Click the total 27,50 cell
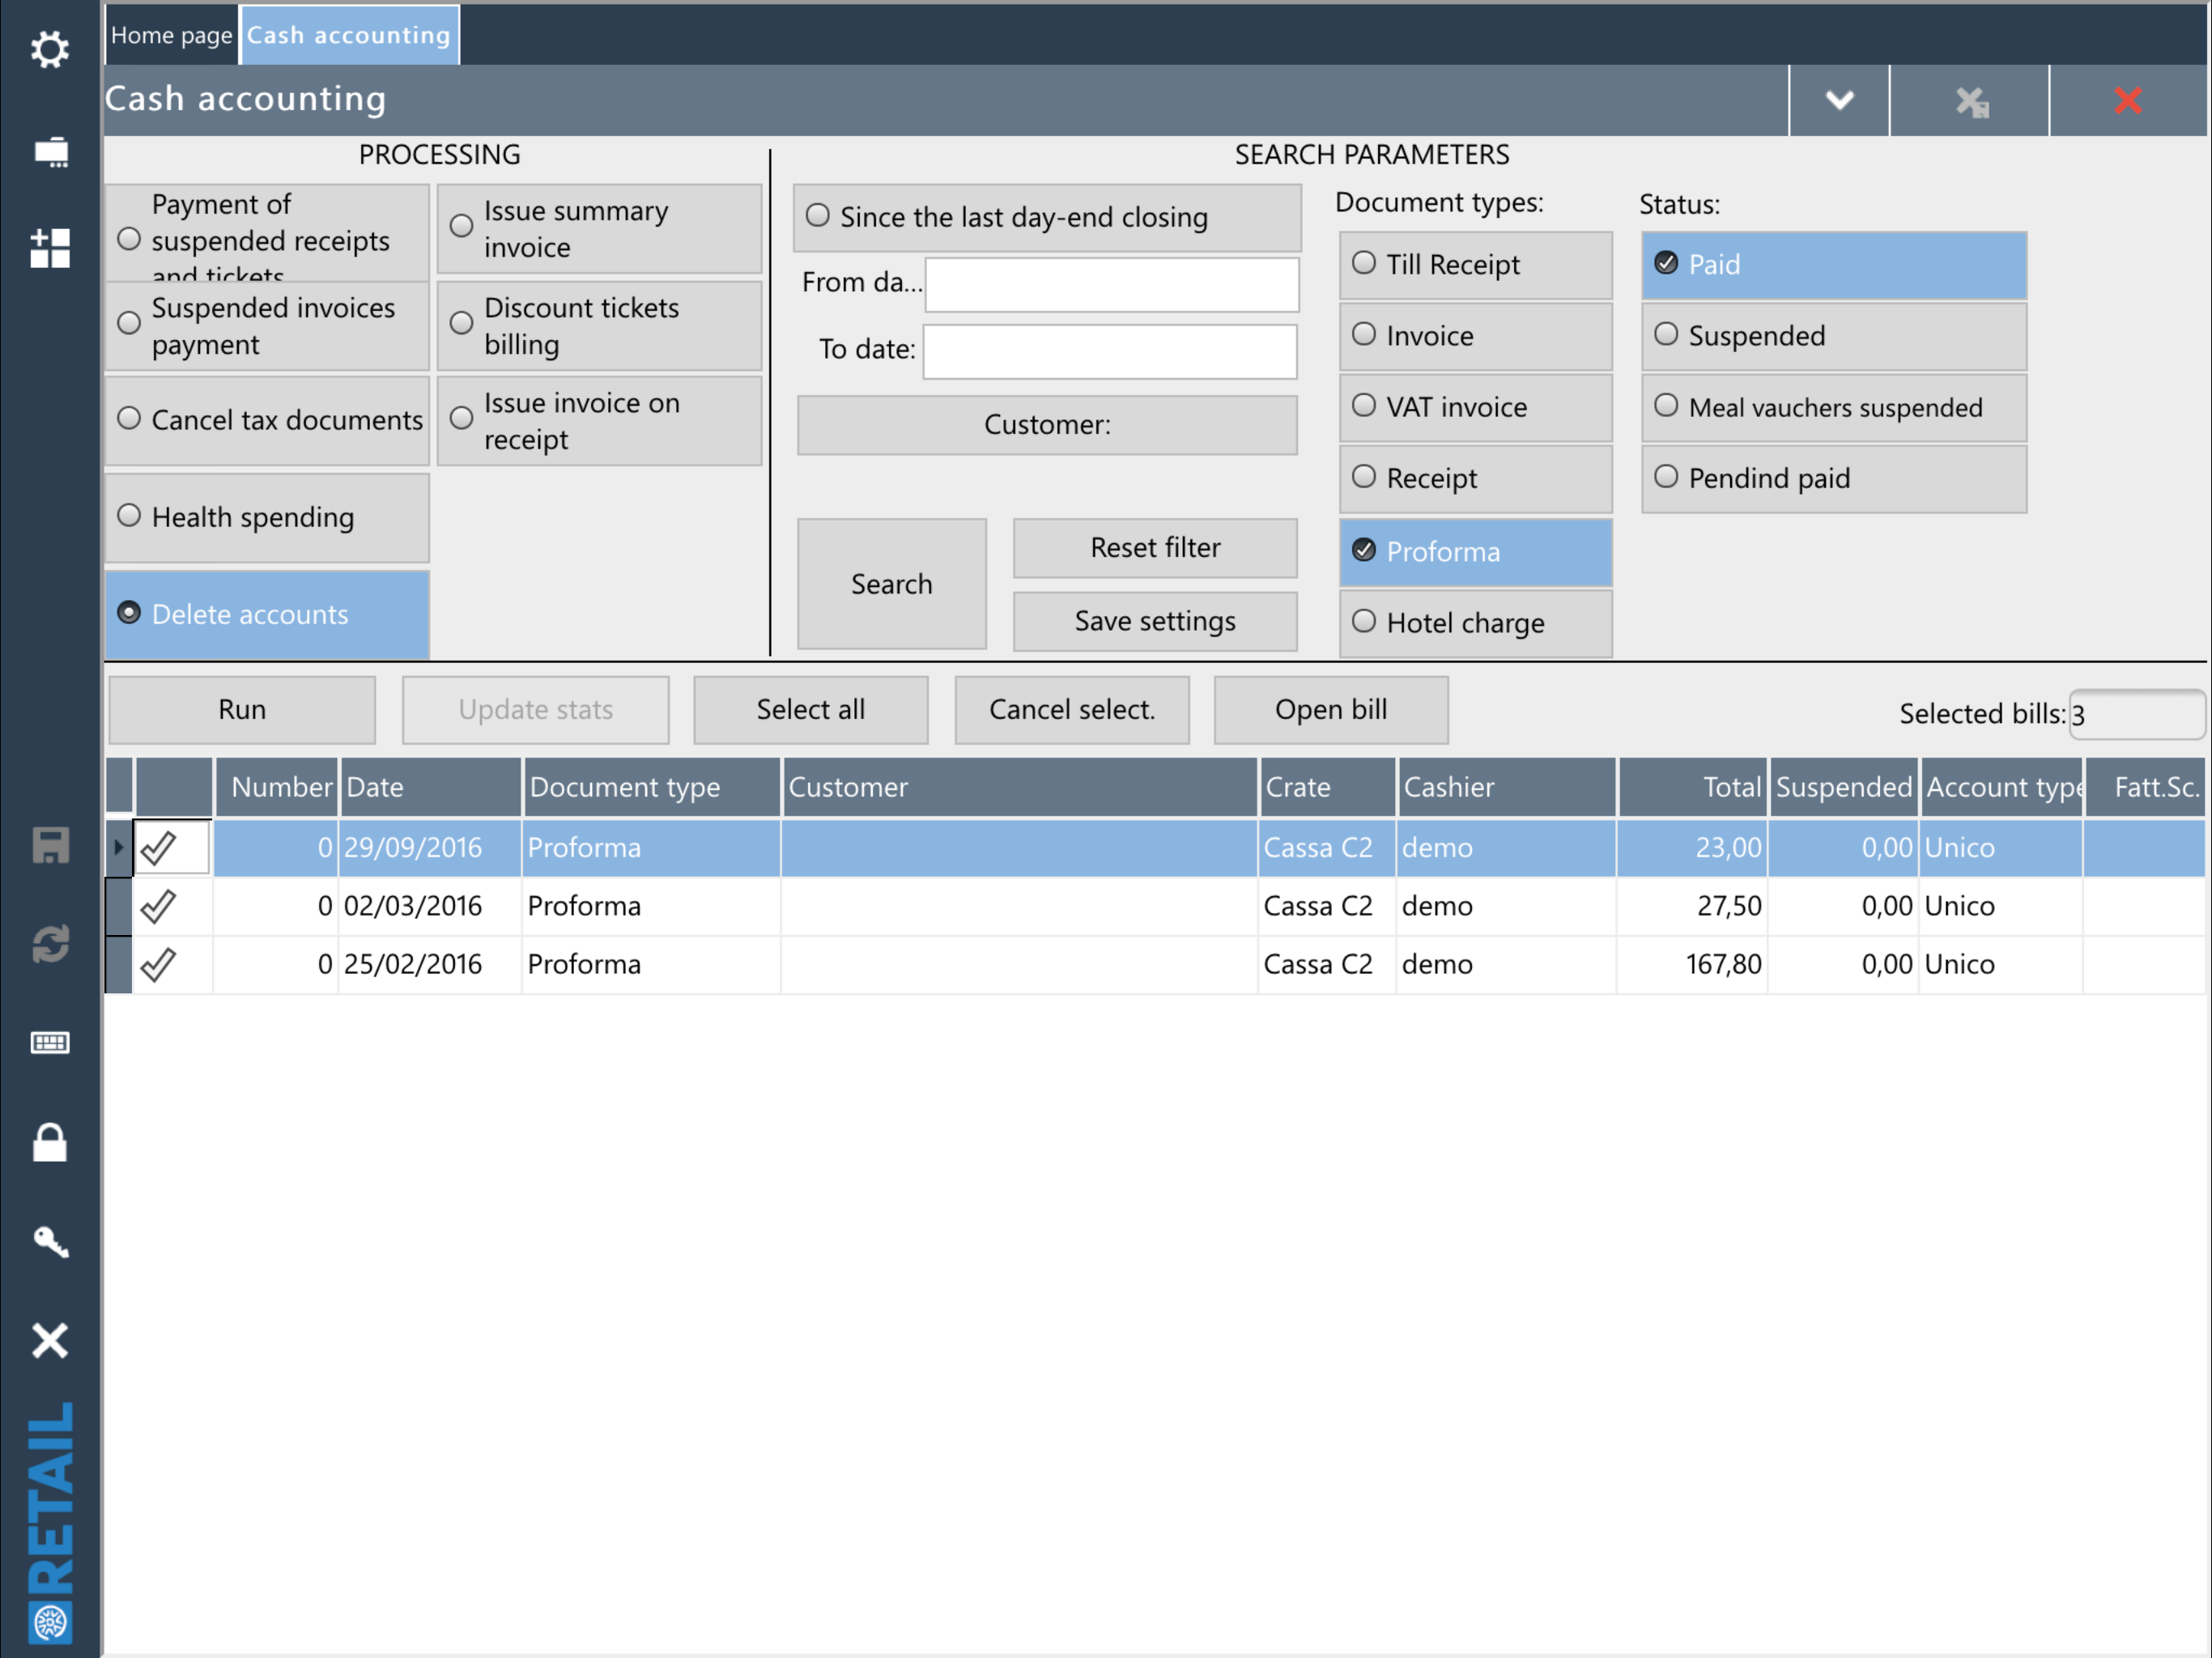Viewport: 2212px width, 1658px height. 1693,906
